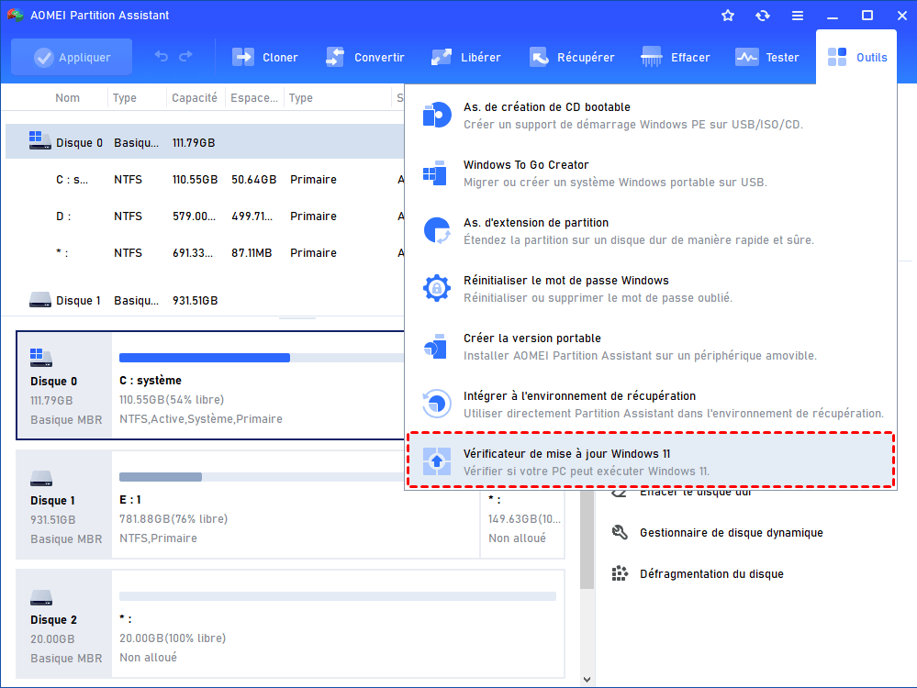Sort by the Capacité column header

point(195,97)
